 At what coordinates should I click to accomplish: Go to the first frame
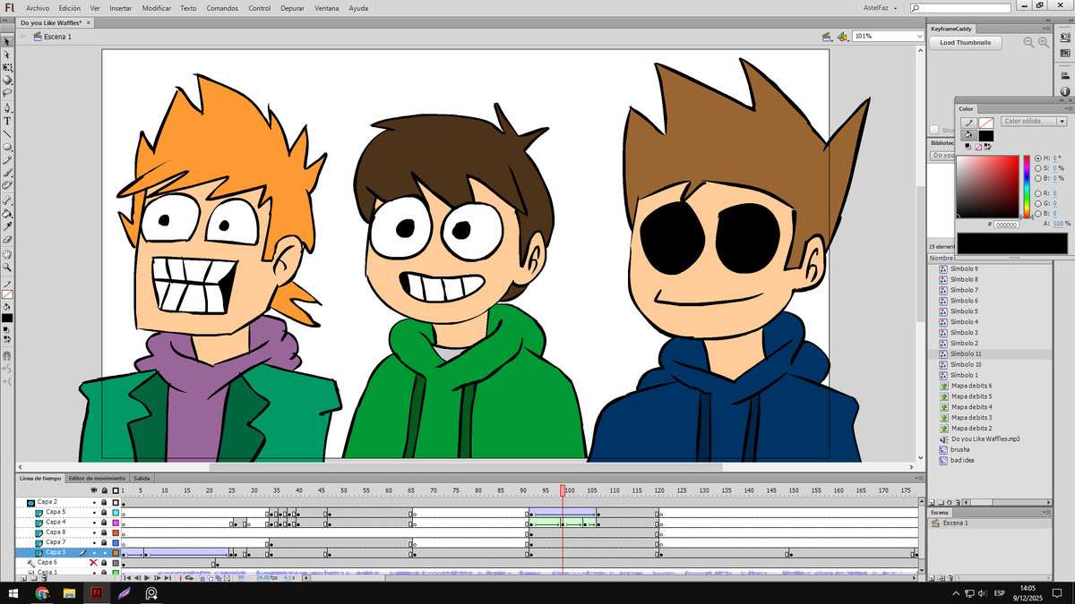[x=127, y=578]
